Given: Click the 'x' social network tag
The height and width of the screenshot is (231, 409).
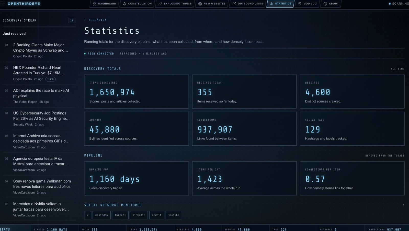Looking at the screenshot, I should pos(88,215).
